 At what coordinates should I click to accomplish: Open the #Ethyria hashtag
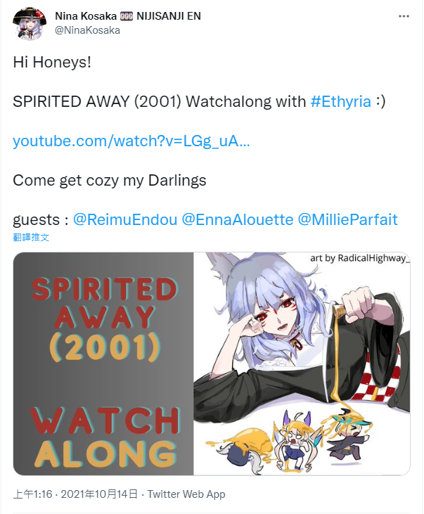tap(341, 102)
